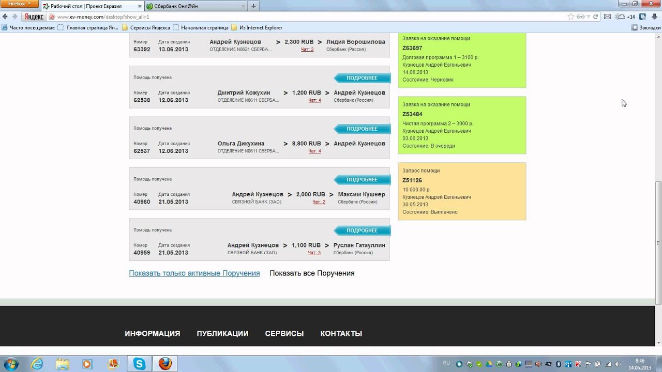This screenshot has height=372, width=662.
Task: Click the browser back arrow
Action: pos(5,17)
